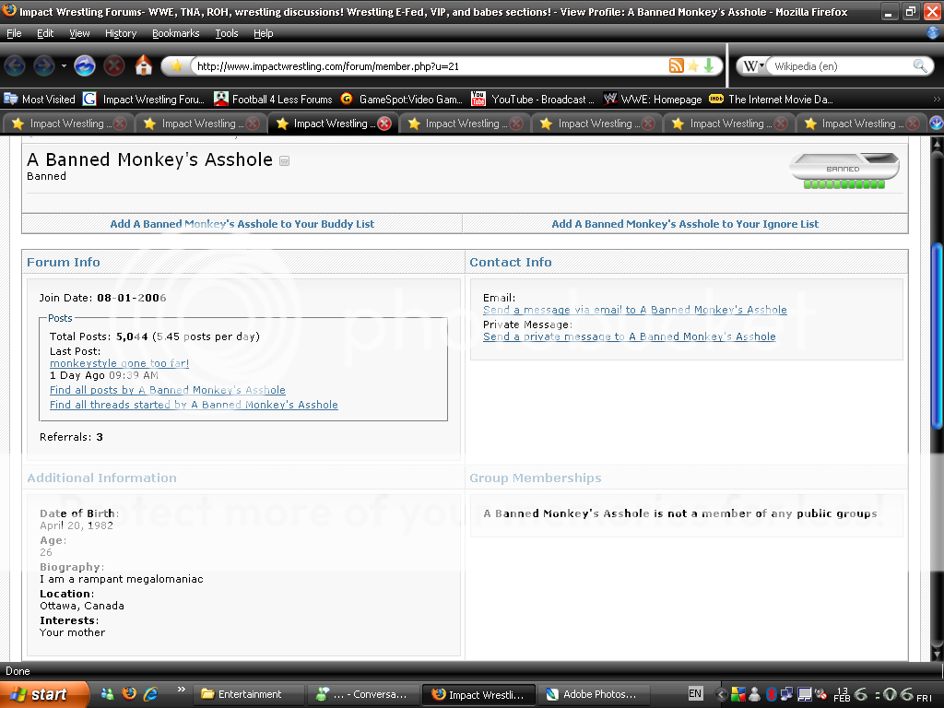Click the RSS feed icon in the address bar
Image resolution: width=944 pixels, height=708 pixels.
(x=676, y=65)
